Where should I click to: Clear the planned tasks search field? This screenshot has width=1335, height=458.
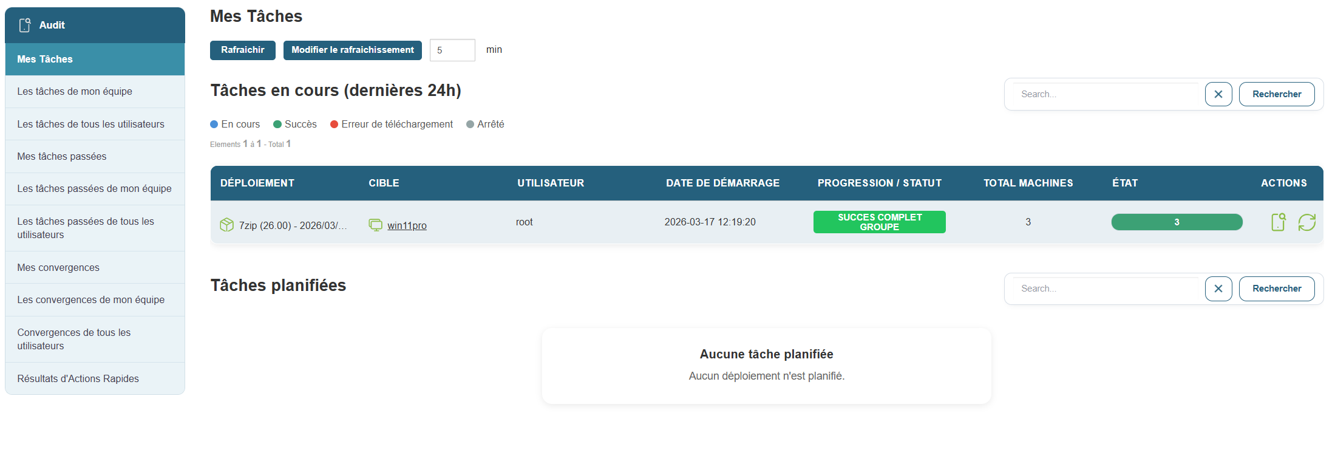(x=1218, y=289)
